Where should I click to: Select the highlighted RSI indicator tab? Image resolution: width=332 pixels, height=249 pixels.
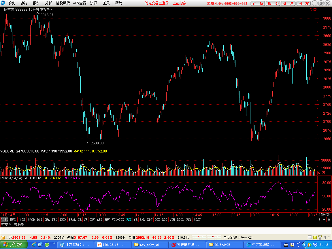click(x=129, y=220)
